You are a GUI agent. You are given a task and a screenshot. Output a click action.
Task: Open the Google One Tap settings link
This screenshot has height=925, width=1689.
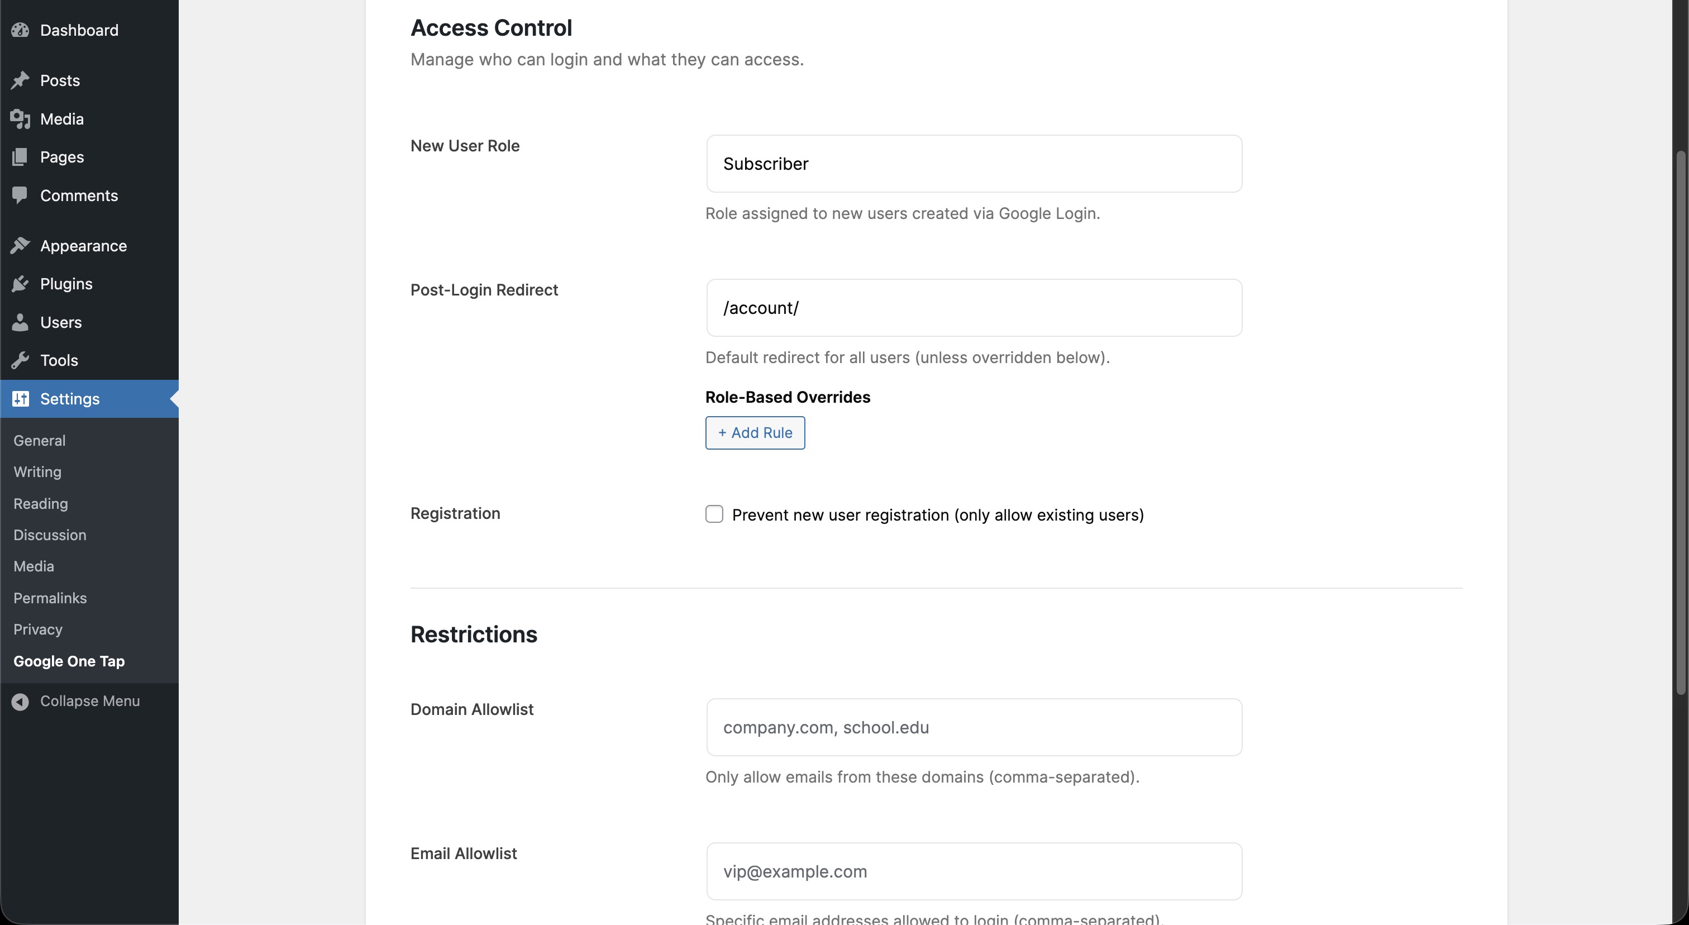click(x=69, y=661)
